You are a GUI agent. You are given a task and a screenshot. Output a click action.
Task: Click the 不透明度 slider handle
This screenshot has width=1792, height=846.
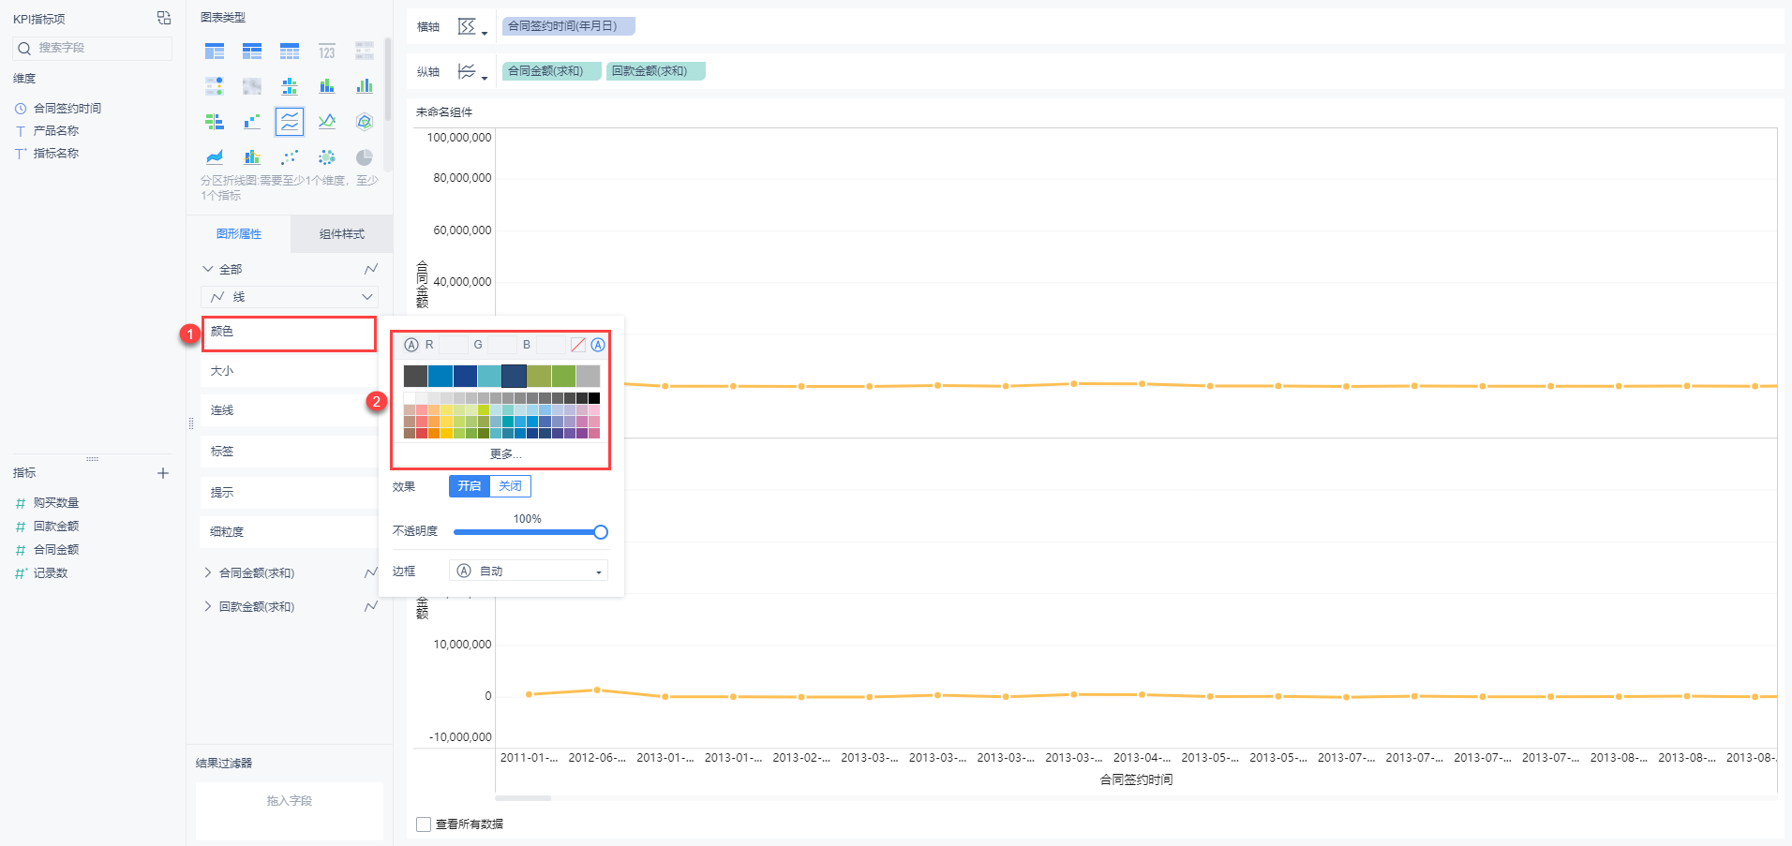click(x=601, y=532)
